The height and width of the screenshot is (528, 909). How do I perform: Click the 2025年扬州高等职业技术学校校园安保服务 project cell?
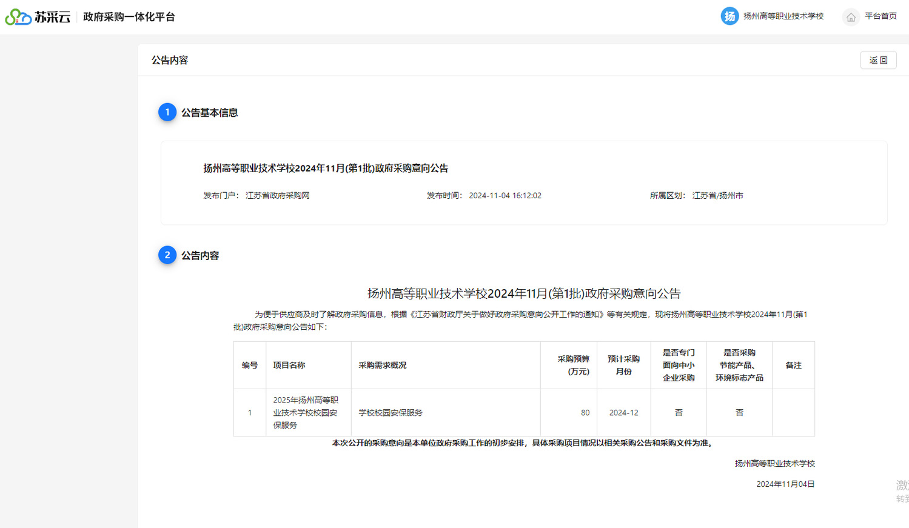point(306,413)
